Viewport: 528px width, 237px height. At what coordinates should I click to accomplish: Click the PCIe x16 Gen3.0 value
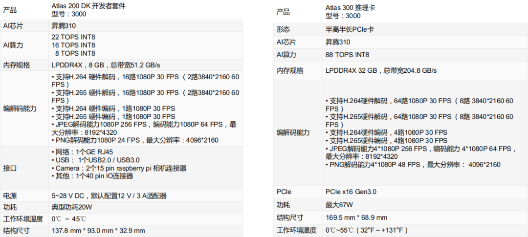pos(351,192)
